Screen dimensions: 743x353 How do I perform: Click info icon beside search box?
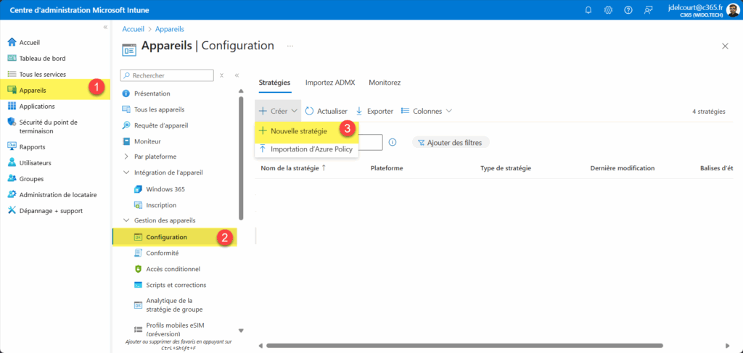[393, 142]
